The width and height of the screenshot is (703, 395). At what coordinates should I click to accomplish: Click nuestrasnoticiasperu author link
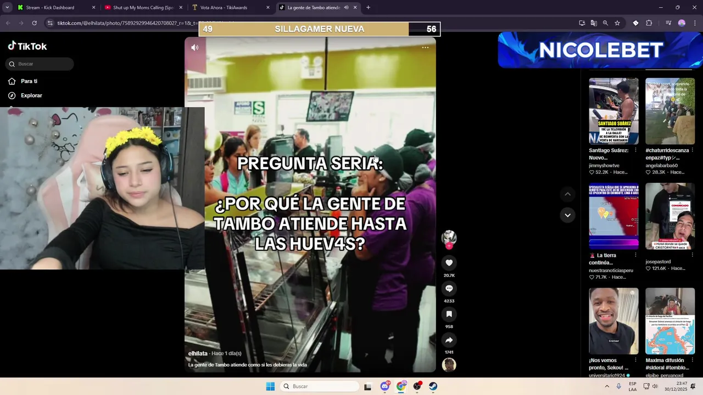point(611,270)
